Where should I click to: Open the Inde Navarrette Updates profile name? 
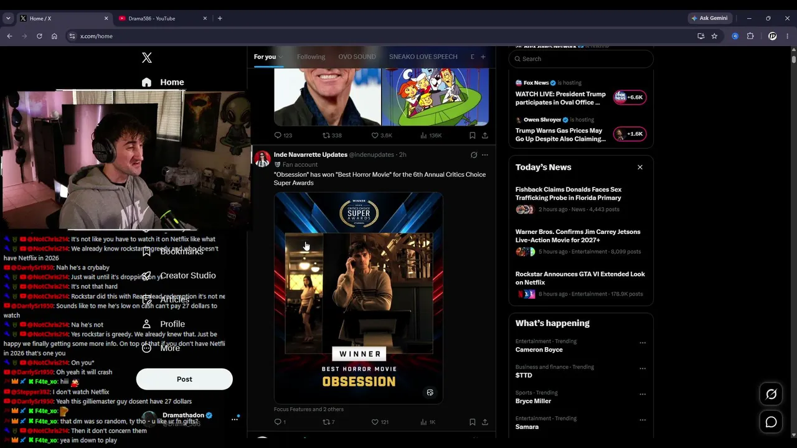point(311,154)
